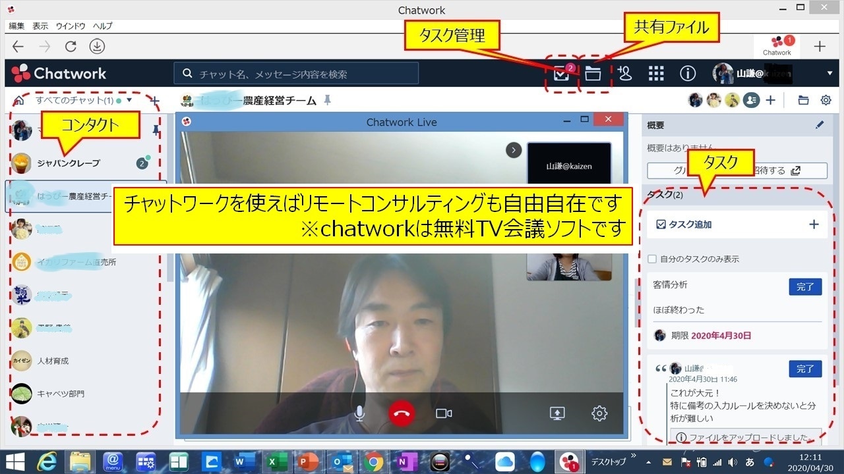Click the information icon in the header
This screenshot has width=844, height=474.
coord(688,74)
